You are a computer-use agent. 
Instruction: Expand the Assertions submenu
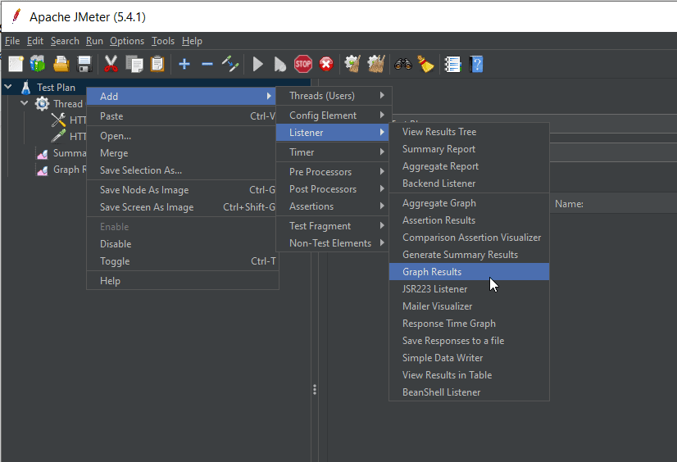click(x=334, y=206)
